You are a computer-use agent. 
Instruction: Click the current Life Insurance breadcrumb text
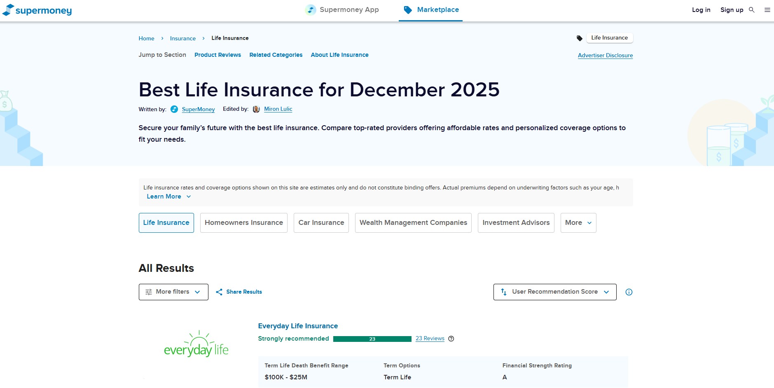[x=230, y=38]
